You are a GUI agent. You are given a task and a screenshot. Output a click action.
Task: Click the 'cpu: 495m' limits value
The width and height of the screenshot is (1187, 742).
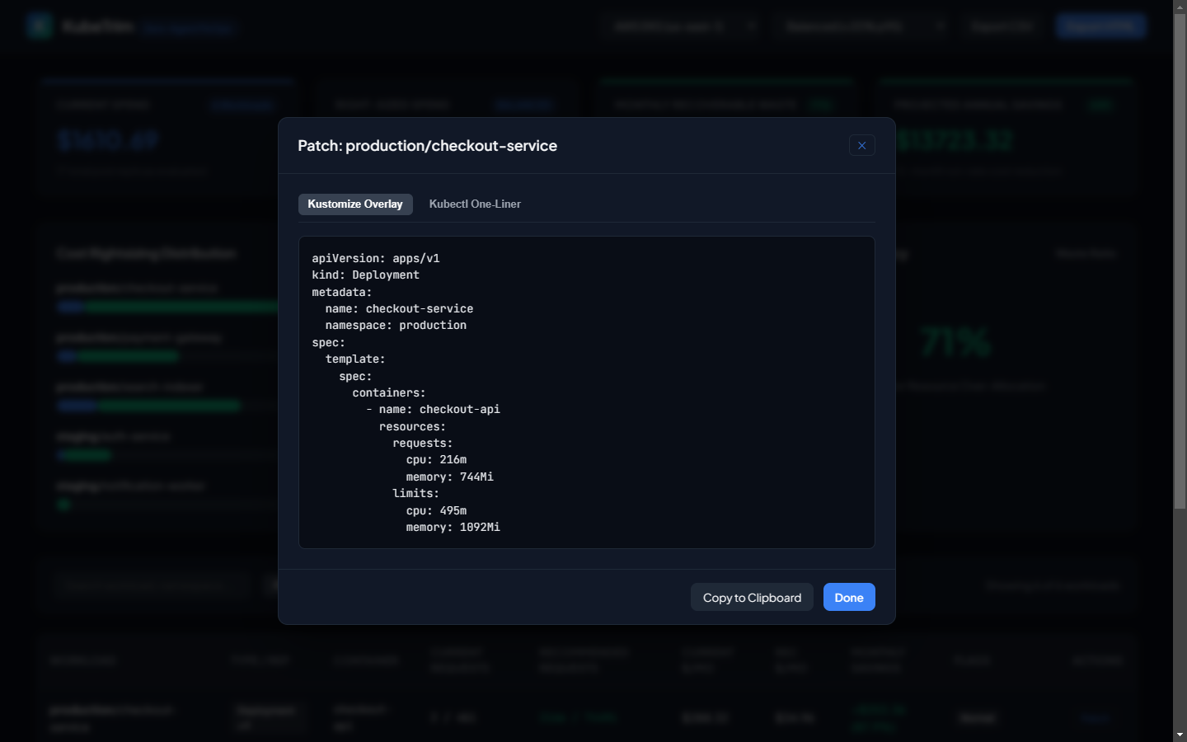[436, 510]
